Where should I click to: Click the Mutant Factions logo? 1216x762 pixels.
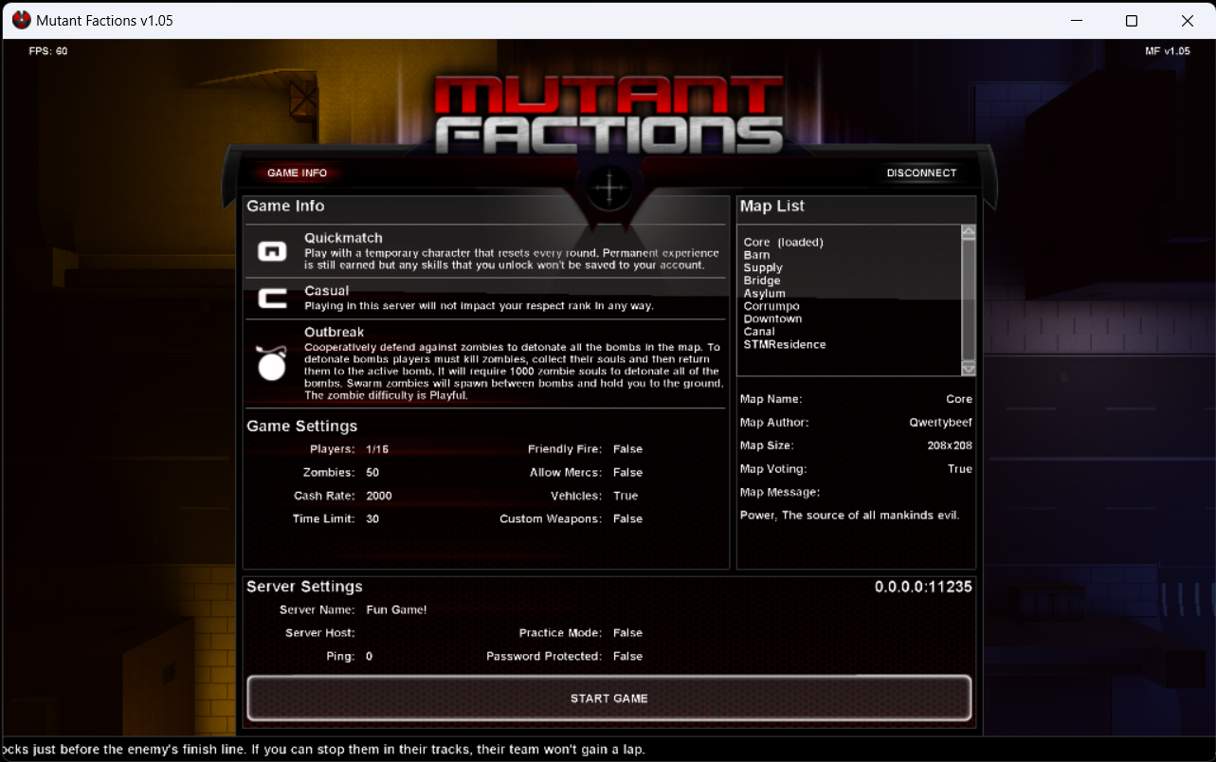[x=608, y=114]
